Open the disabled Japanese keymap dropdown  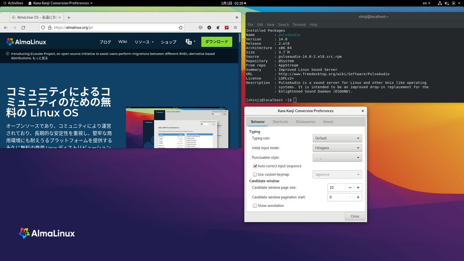[x=337, y=174]
